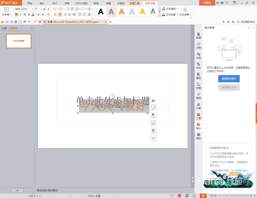Add a new document tab

click(110, 22)
